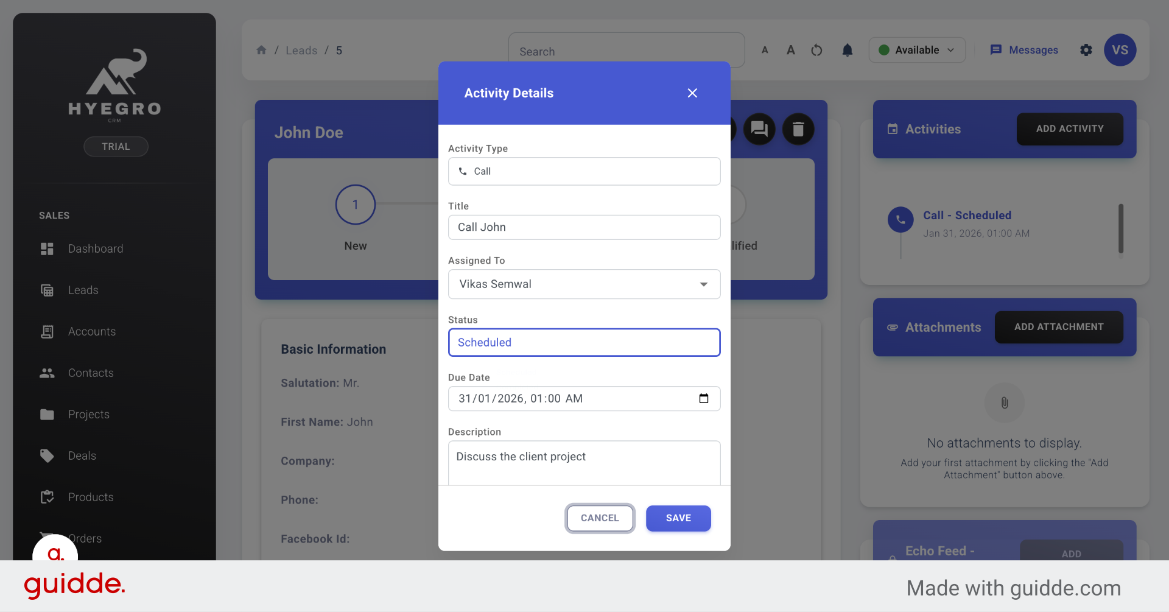
Task: Open notifications with the bell icon
Action: click(x=847, y=50)
